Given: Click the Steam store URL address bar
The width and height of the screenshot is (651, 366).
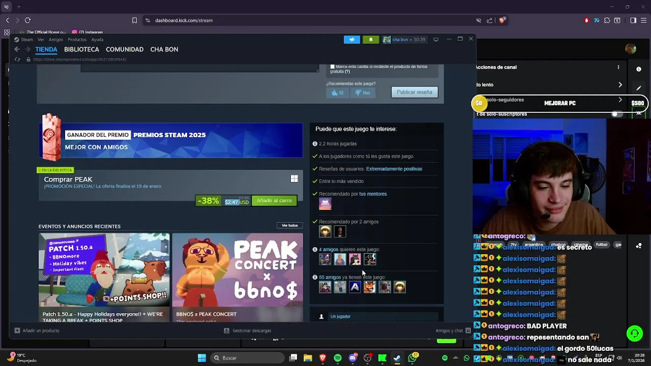Looking at the screenshot, I should (80, 59).
